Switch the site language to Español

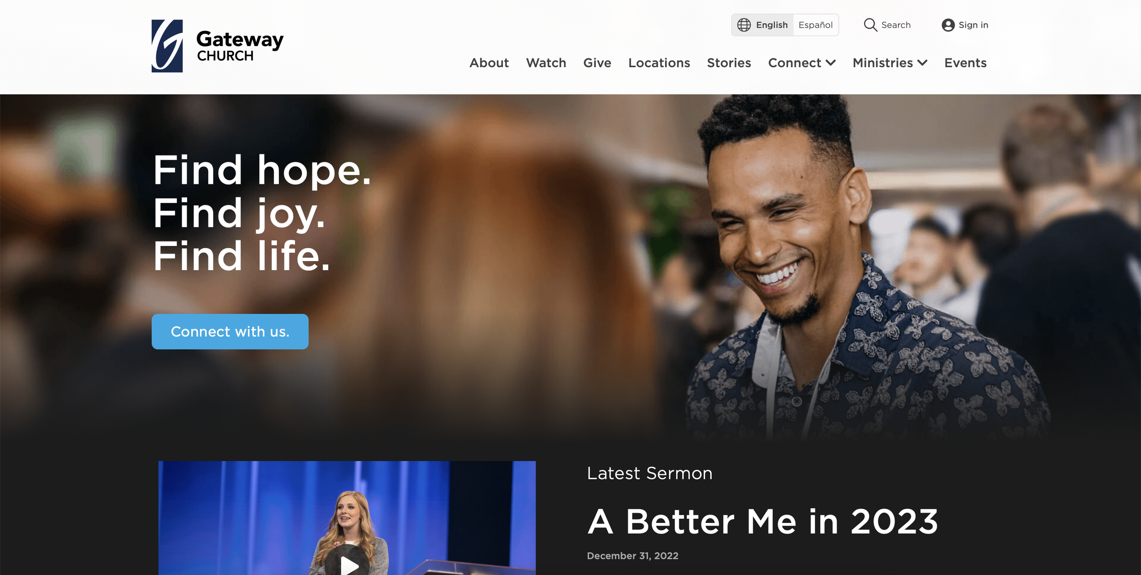click(x=816, y=25)
